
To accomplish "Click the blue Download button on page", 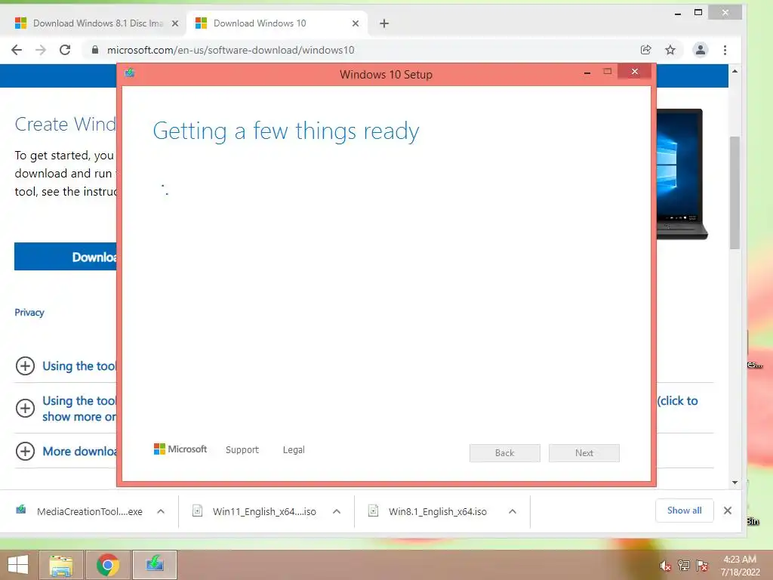I will (x=66, y=257).
